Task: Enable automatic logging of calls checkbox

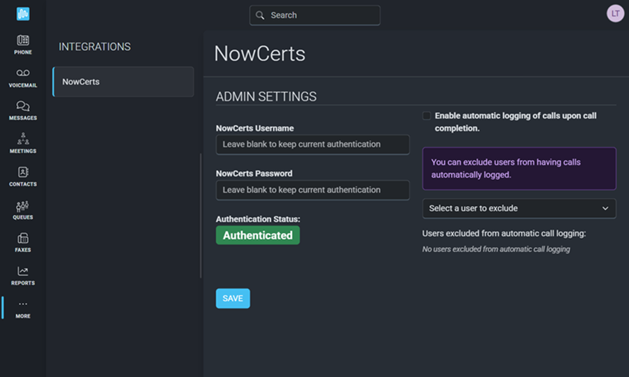Action: (426, 116)
